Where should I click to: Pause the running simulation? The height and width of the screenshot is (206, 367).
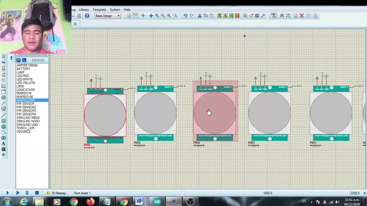pyautogui.click(x=27, y=193)
